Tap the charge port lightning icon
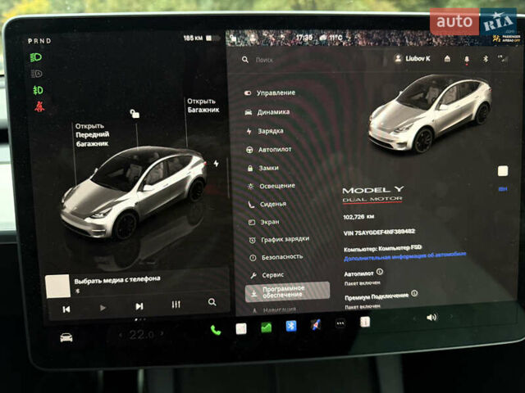 click(217, 164)
